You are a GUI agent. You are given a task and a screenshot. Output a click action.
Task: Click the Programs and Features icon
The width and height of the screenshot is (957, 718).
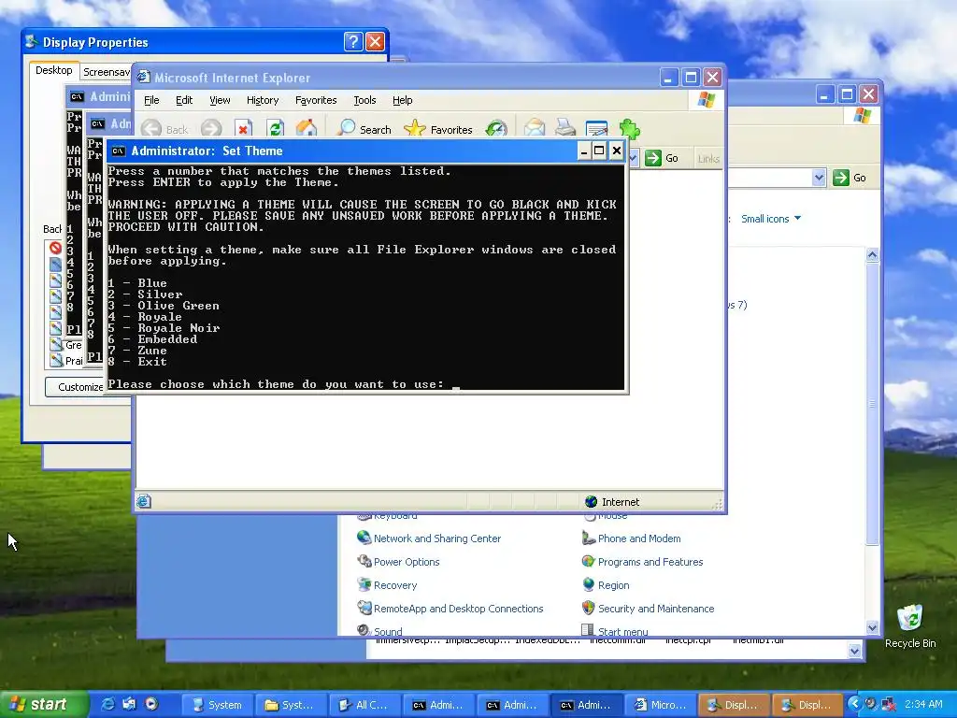tap(589, 561)
